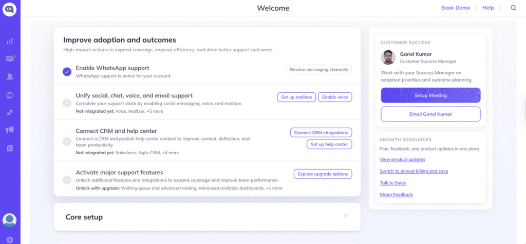
Task: Open Switch to annual billing and save link
Action: 414,171
